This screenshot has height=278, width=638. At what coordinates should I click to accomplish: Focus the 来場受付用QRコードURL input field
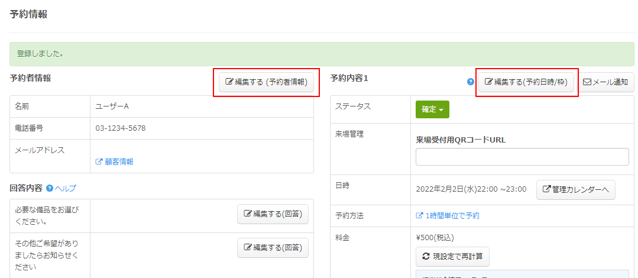(522, 157)
